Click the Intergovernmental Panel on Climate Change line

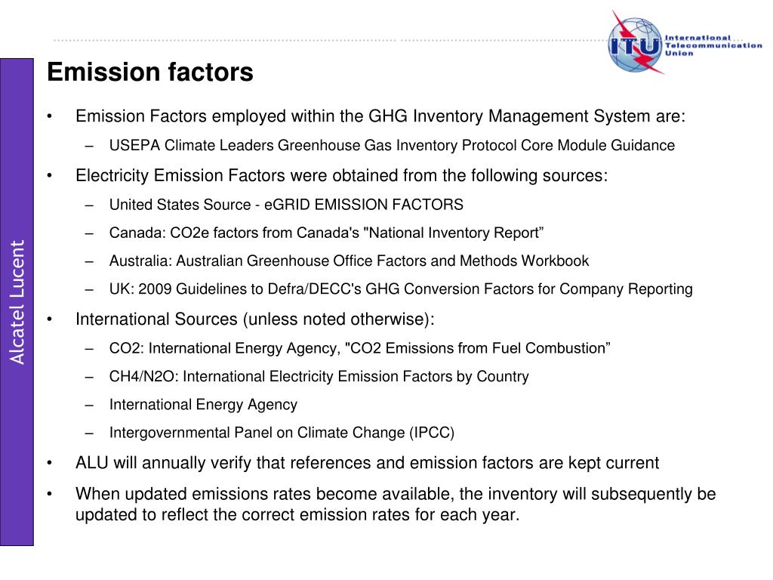282,433
